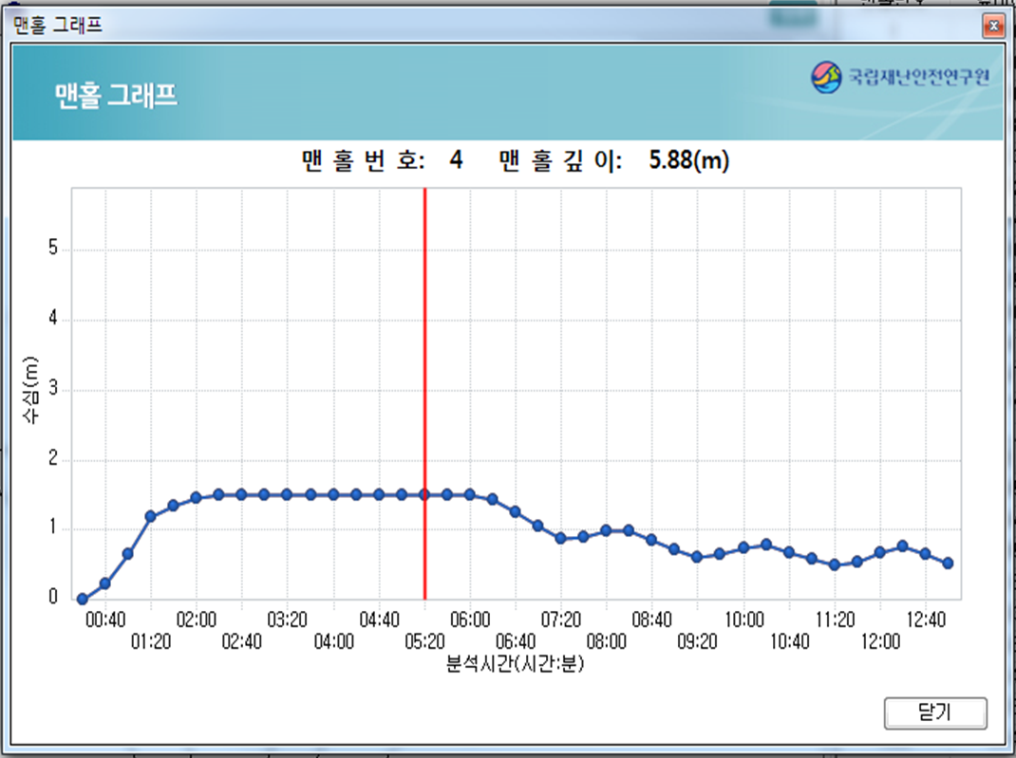This screenshot has width=1016, height=758.
Task: Click the y-axis label 수심(m)
Action: point(31,390)
